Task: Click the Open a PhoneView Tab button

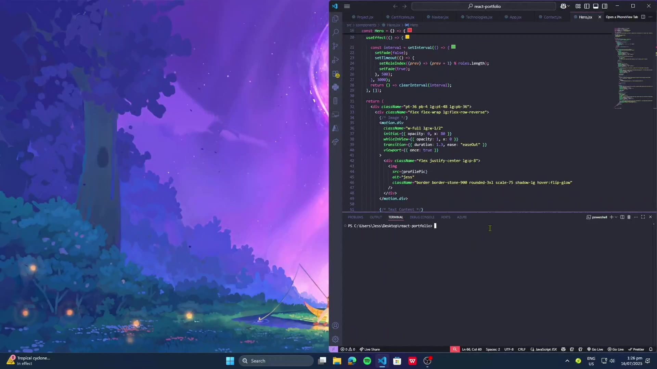Action: point(622,17)
